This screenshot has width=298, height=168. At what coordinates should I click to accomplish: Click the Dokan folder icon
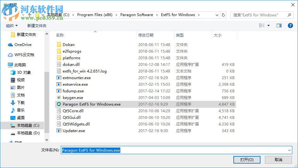tap(59, 44)
